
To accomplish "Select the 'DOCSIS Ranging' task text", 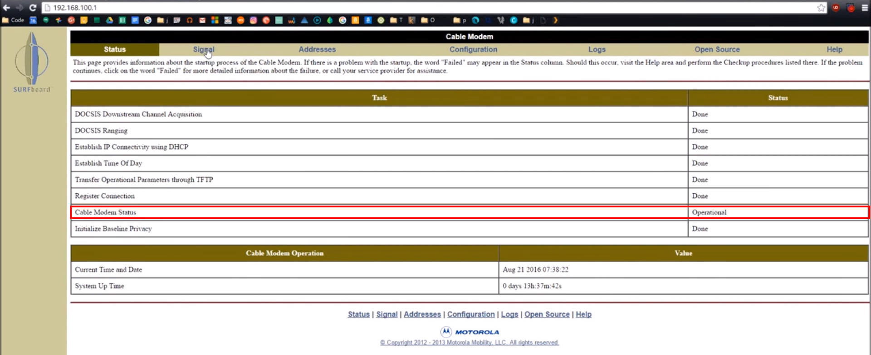I will 101,130.
